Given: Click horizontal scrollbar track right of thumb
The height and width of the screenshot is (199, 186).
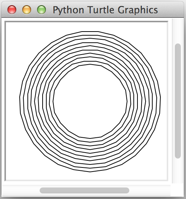Looking at the screenshot, I should tap(150, 190).
